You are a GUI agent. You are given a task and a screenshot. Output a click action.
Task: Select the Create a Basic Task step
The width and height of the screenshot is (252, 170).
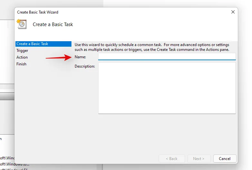click(43, 44)
